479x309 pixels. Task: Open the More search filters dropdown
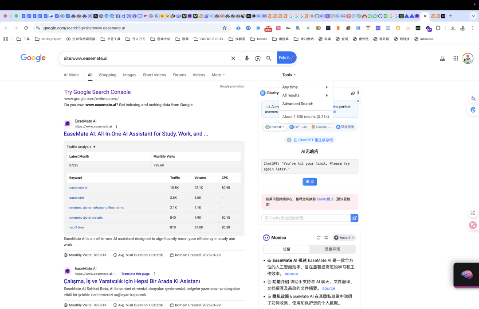218,75
